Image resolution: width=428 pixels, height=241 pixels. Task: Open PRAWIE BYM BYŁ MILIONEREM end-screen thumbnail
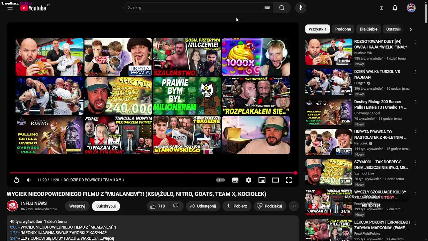click(187, 96)
